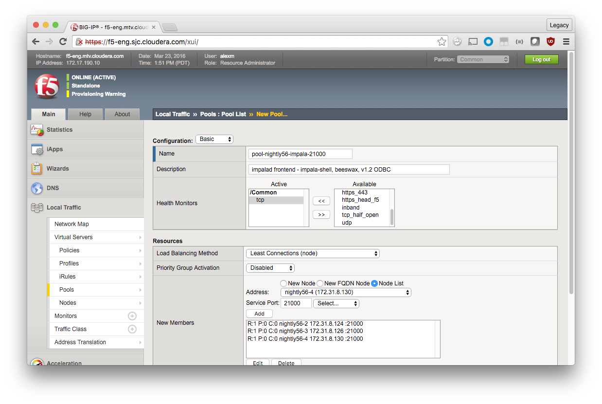Screen dimensions: 602x404
Task: Switch to the Help tab
Action: pyautogui.click(x=85, y=114)
